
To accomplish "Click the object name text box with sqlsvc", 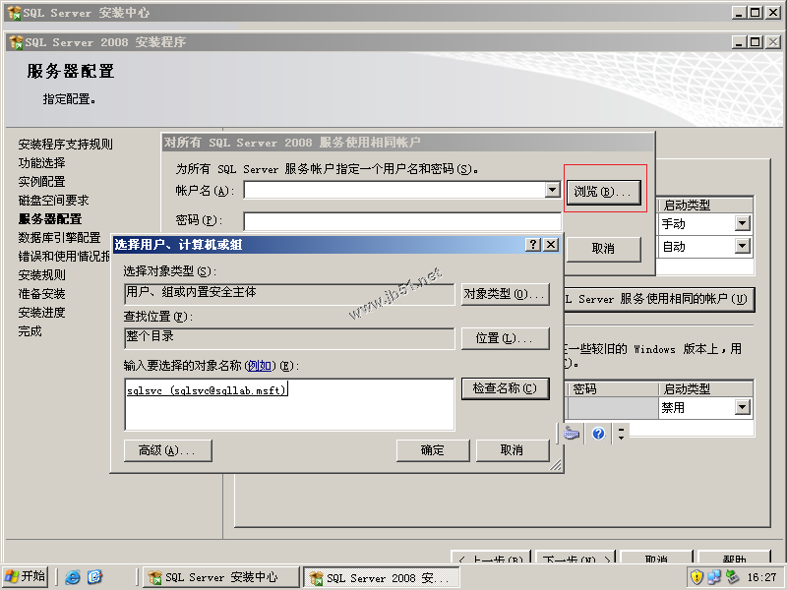I will 289,404.
